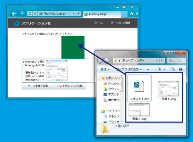Open a new blank browser tab
The image size is (193, 142).
(124, 14)
